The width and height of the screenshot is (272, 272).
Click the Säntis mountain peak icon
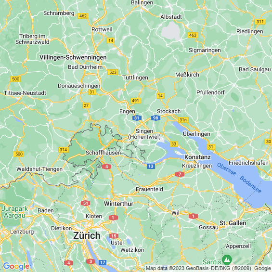click(227, 259)
